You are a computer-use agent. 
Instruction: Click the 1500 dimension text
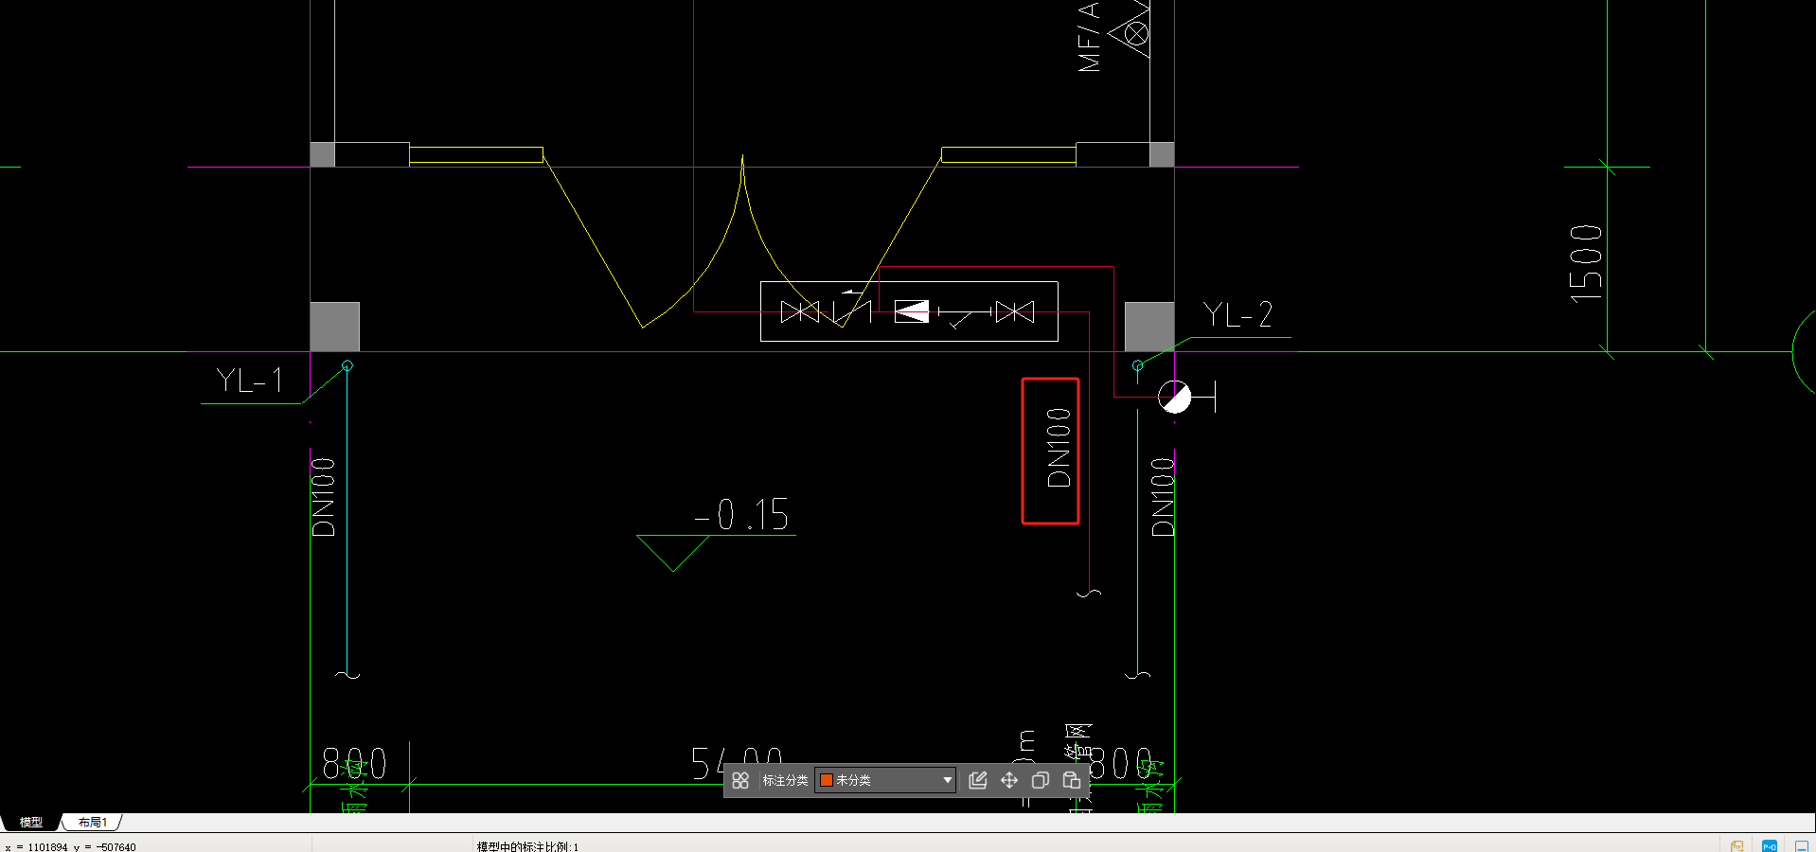1587,263
